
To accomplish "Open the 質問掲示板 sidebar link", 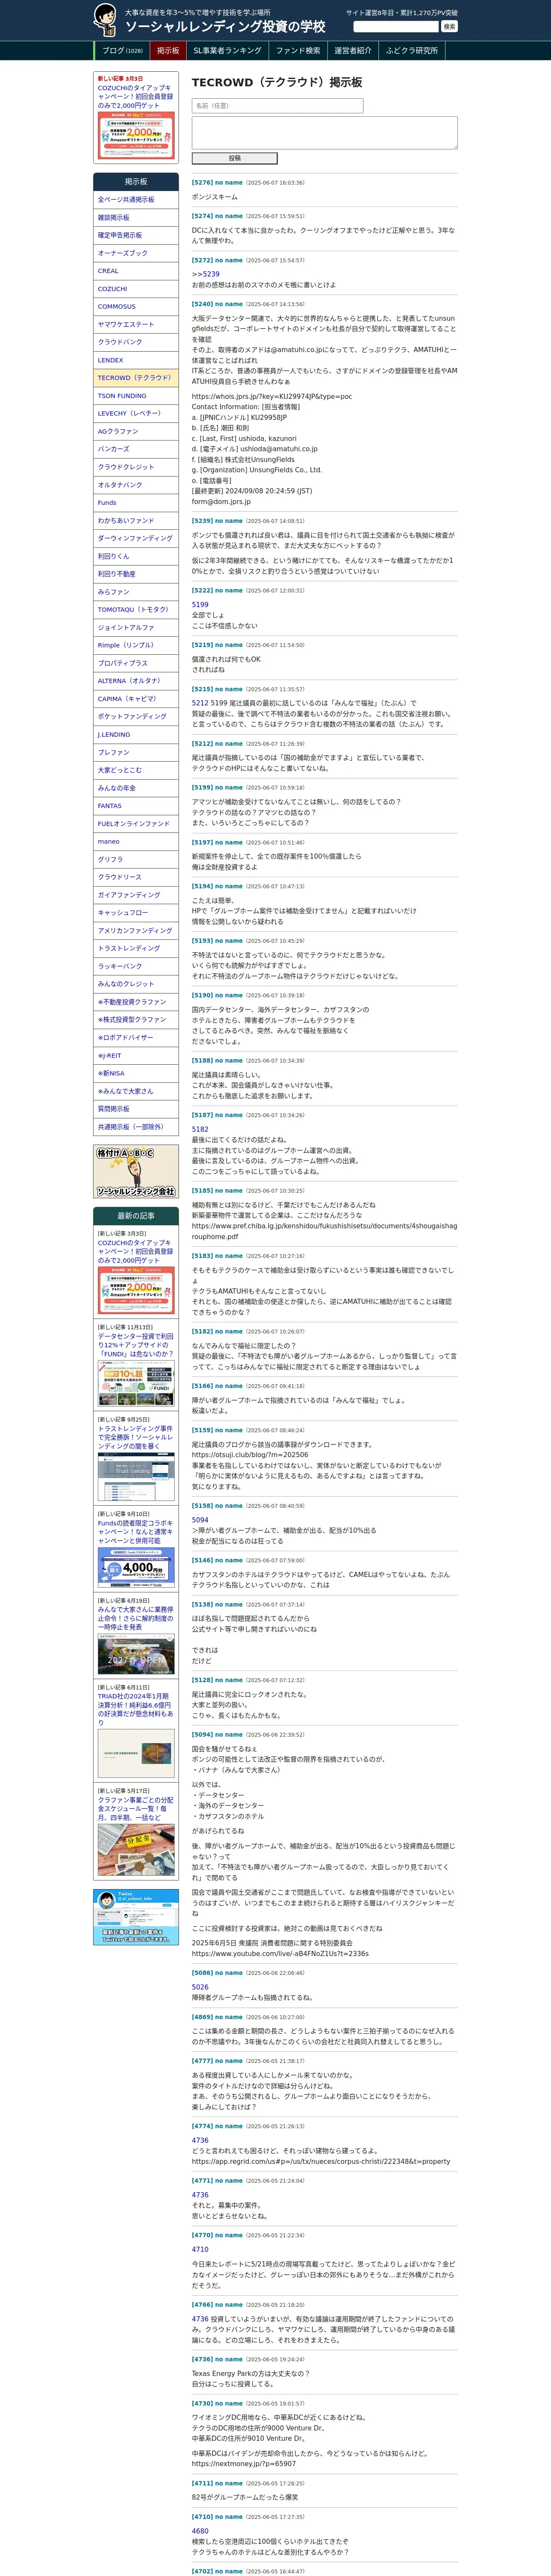I will [x=136, y=1109].
